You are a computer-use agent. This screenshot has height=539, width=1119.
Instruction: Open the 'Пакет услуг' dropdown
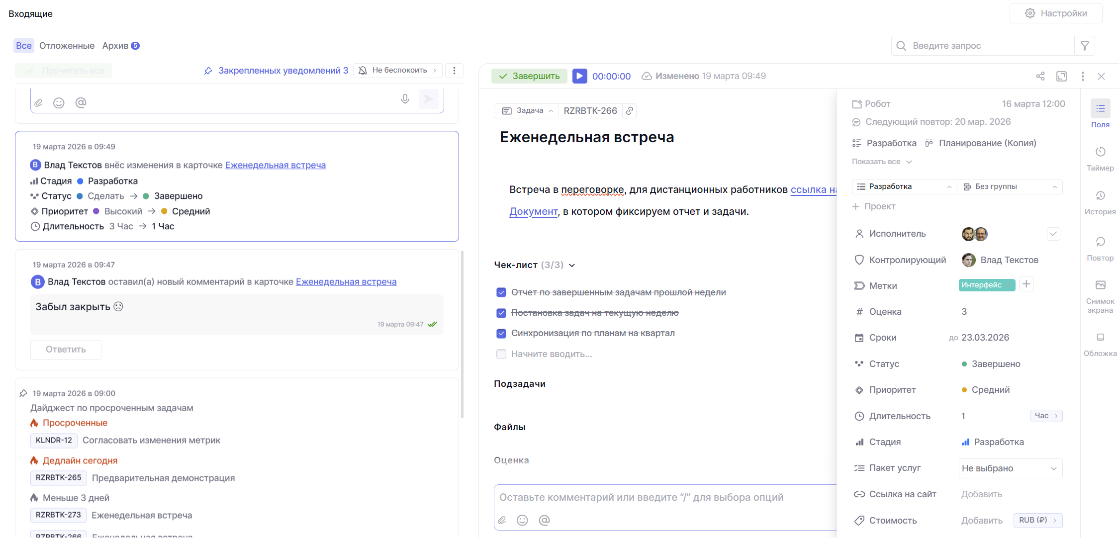1010,468
